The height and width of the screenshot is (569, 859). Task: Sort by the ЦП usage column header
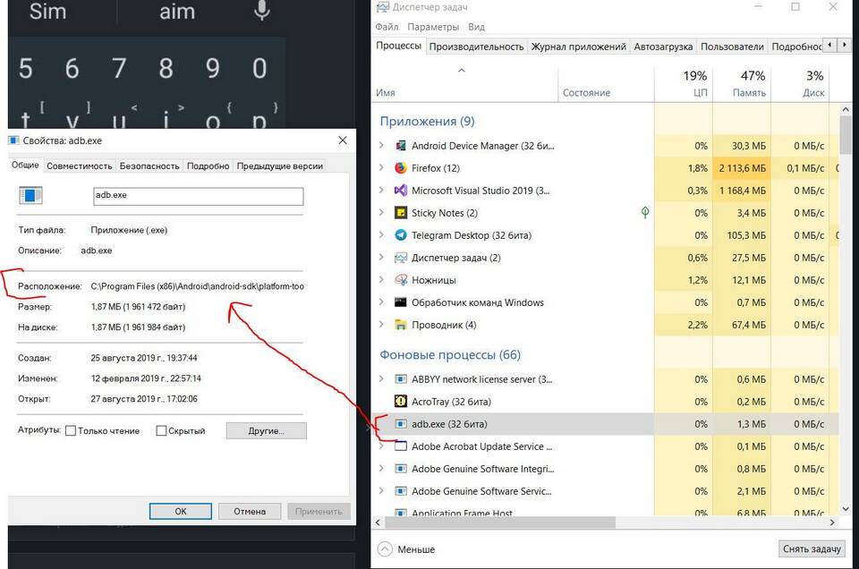[683, 84]
